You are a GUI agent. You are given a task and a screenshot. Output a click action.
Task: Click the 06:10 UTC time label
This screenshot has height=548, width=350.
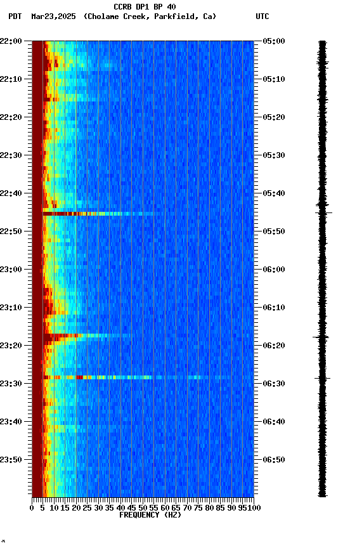pyautogui.click(x=274, y=308)
